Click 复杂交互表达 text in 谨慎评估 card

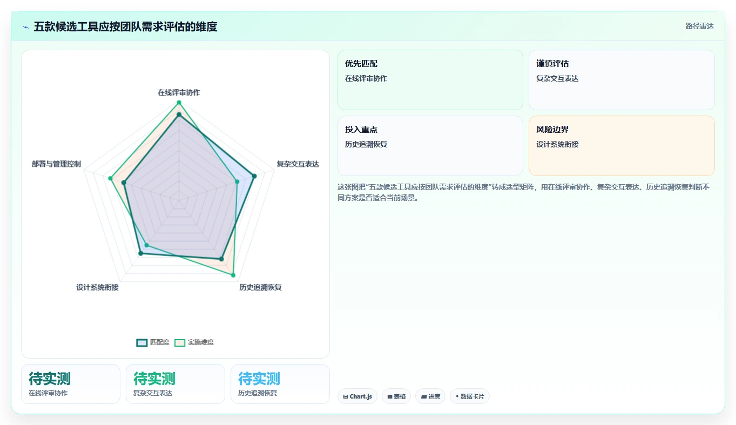tap(557, 78)
